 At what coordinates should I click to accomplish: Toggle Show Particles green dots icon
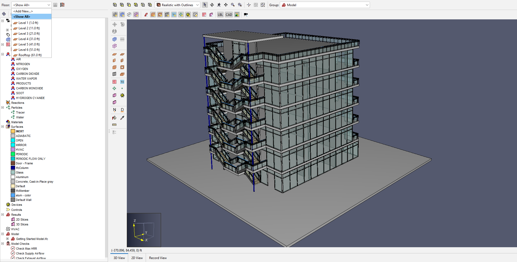tap(181, 15)
